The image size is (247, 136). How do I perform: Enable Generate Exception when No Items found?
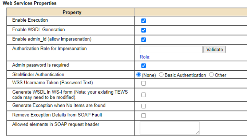coord(143,106)
